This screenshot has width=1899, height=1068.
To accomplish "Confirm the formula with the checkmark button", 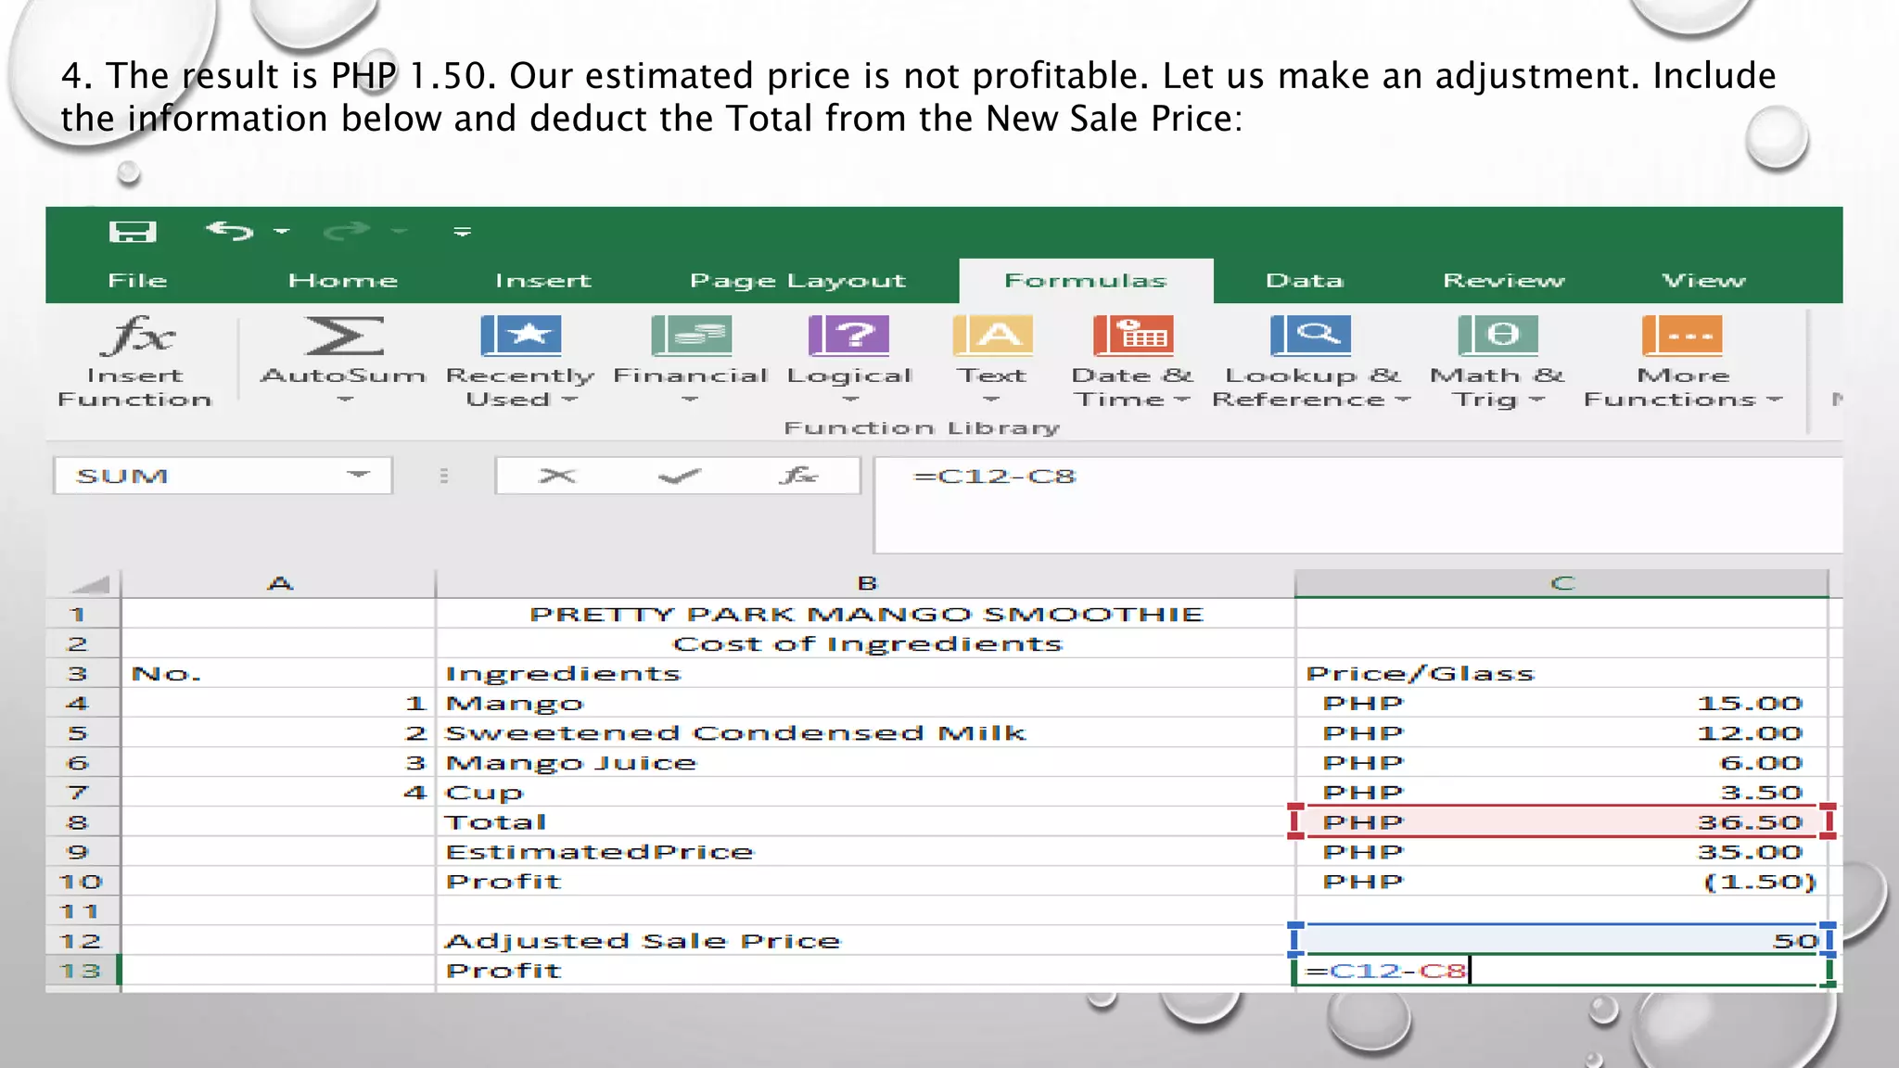I will [679, 476].
